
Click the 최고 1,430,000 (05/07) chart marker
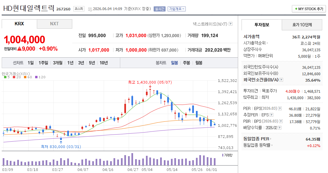150,82
